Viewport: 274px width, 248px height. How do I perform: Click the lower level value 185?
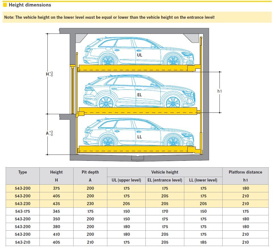tap(203, 242)
